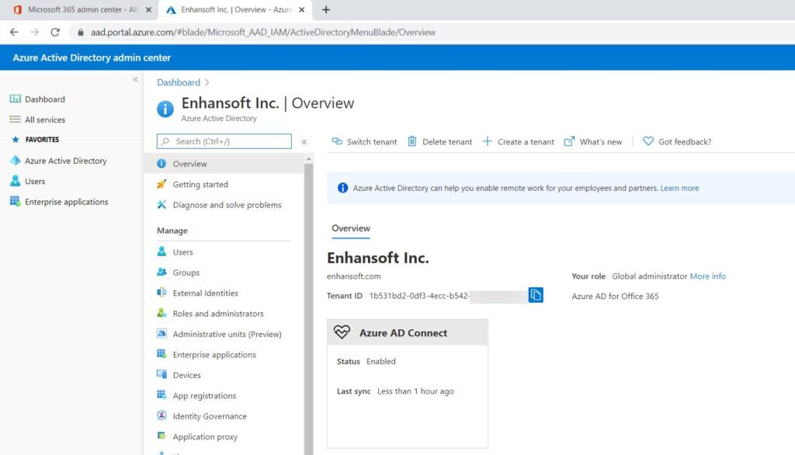Switch to the Microsoft 365 admin center browser tab

(78, 10)
